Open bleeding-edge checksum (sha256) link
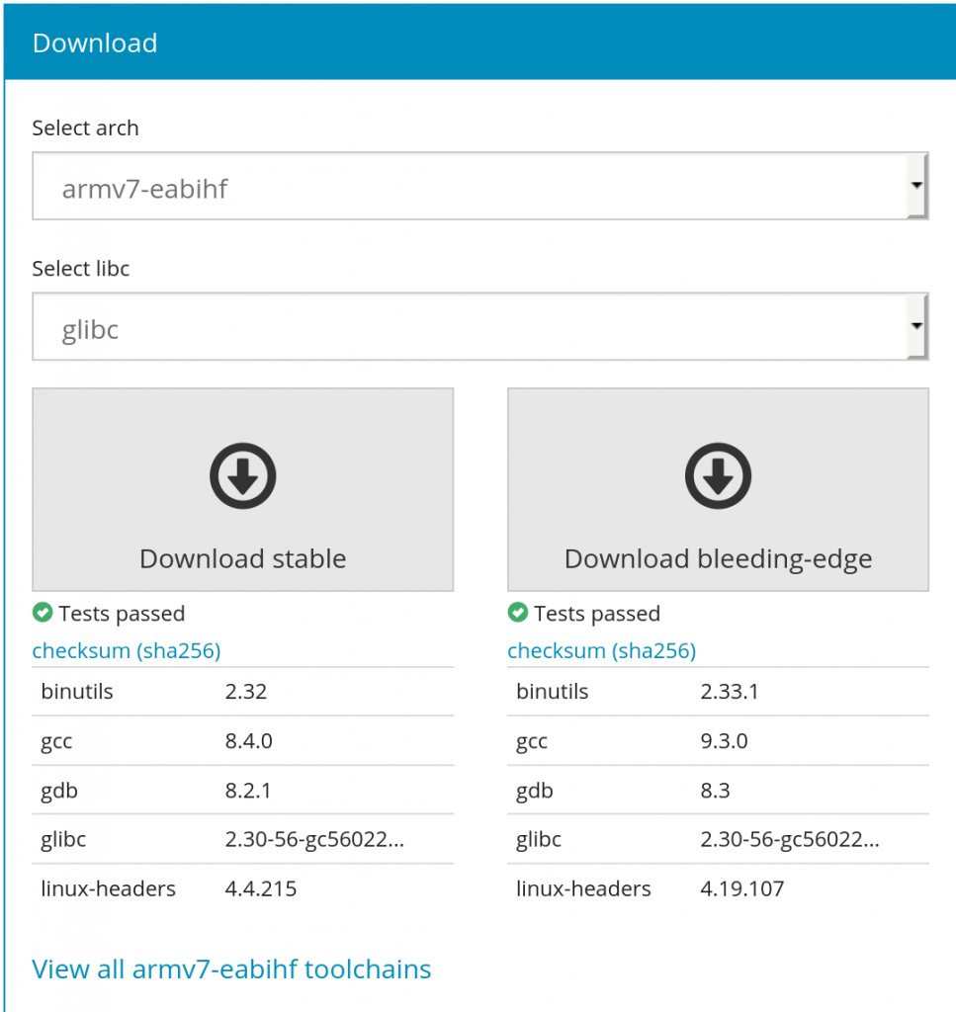956x1012 pixels. [x=602, y=650]
